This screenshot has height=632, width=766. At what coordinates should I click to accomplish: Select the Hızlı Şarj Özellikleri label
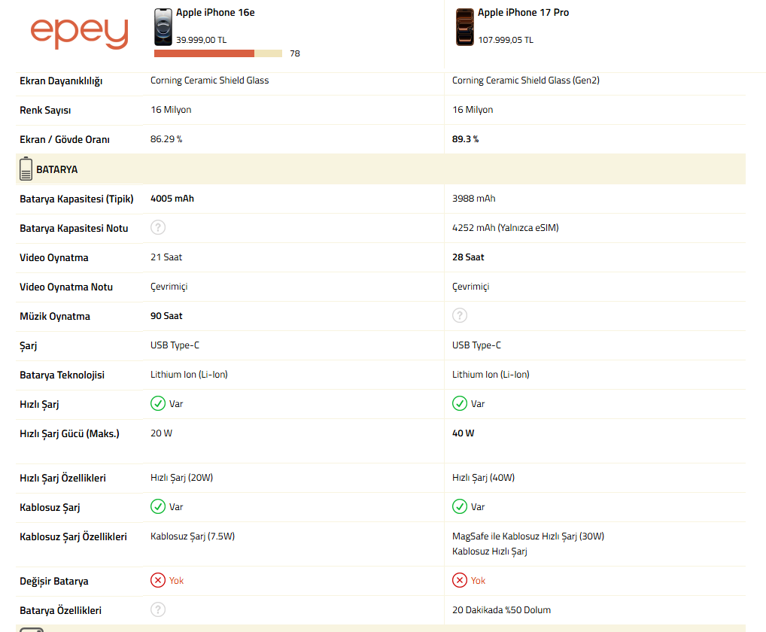62,479
